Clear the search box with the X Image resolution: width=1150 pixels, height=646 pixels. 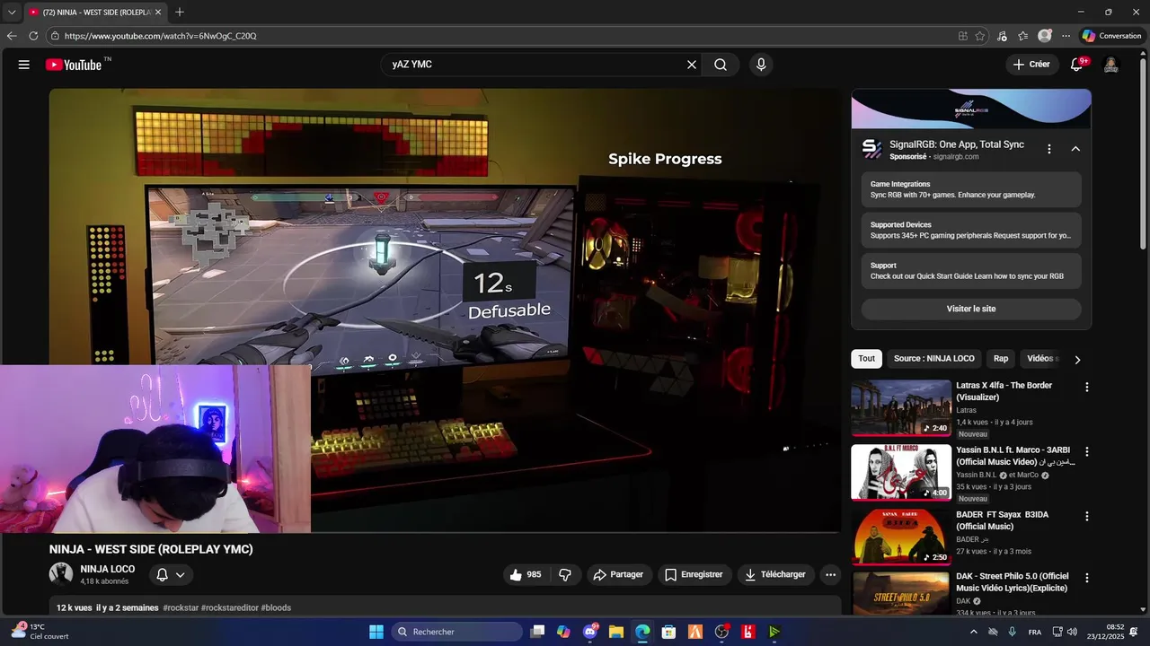pyautogui.click(x=692, y=65)
